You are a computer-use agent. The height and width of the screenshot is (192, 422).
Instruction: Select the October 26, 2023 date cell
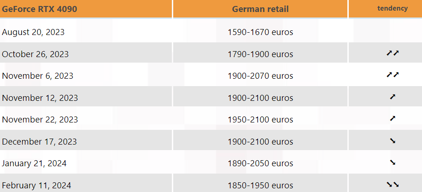(35, 54)
